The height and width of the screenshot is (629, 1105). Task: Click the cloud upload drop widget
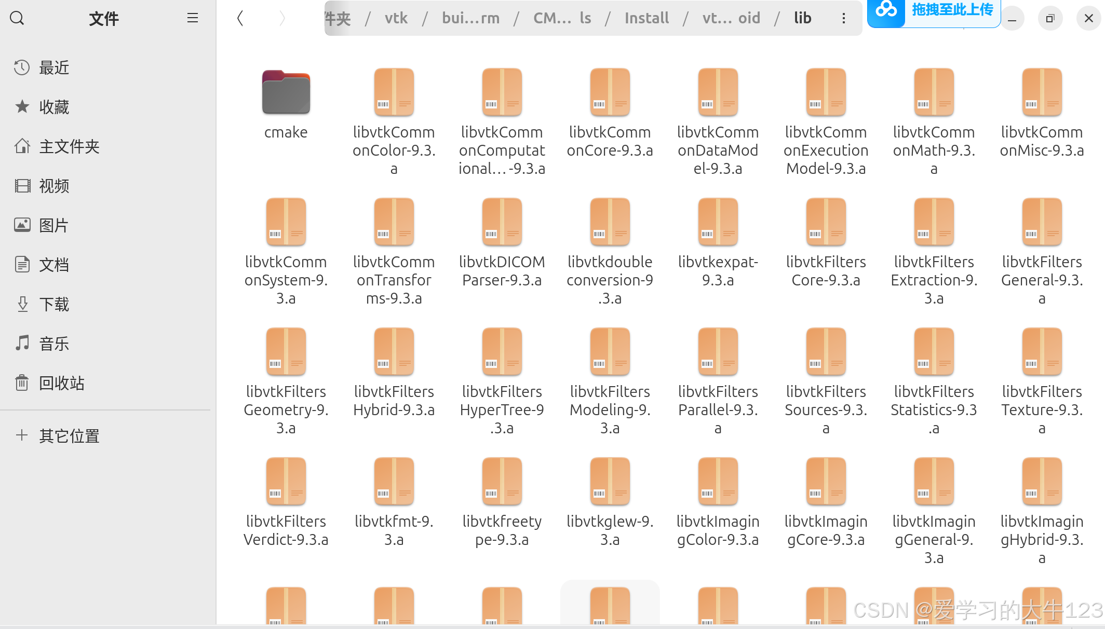coord(934,11)
